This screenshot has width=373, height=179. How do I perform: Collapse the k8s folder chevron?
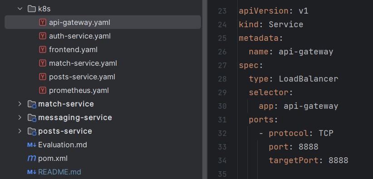20,9
